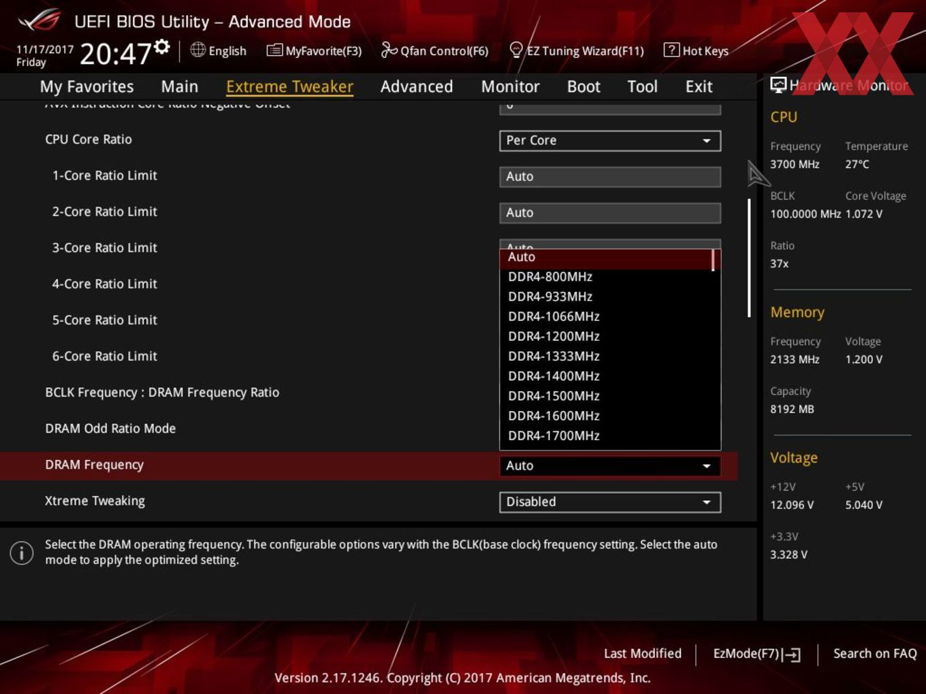This screenshot has width=926, height=694.
Task: Open the Monitor tab
Action: coord(510,86)
